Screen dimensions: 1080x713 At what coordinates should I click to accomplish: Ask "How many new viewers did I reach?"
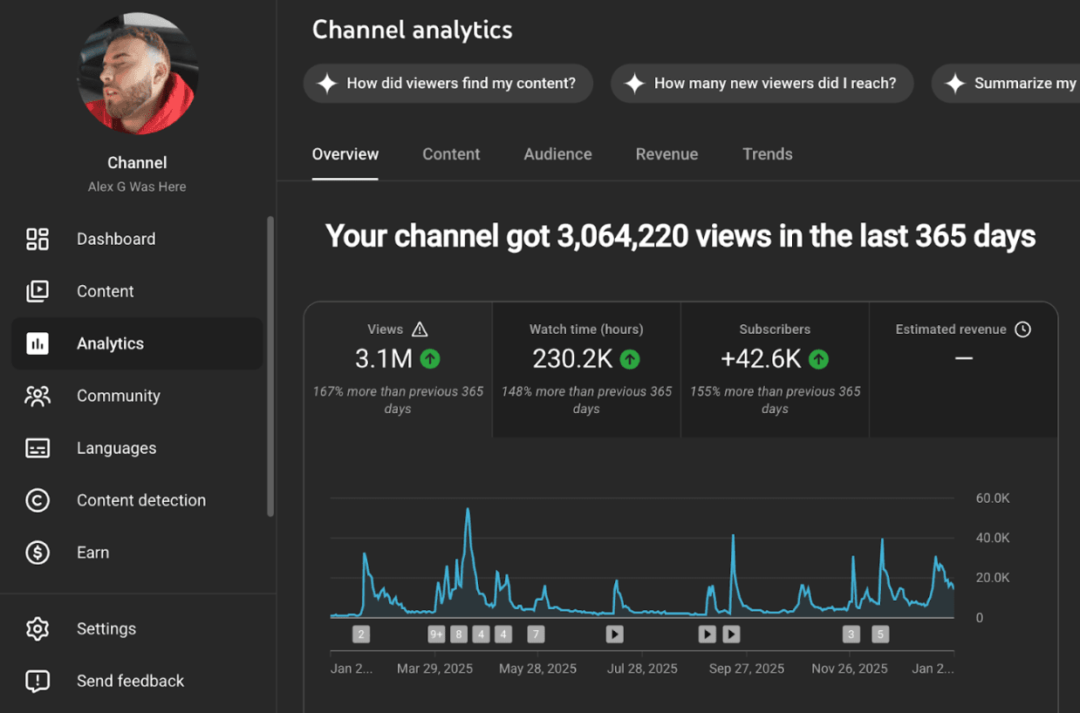click(x=762, y=84)
